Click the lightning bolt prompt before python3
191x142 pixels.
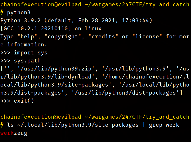point(2,12)
